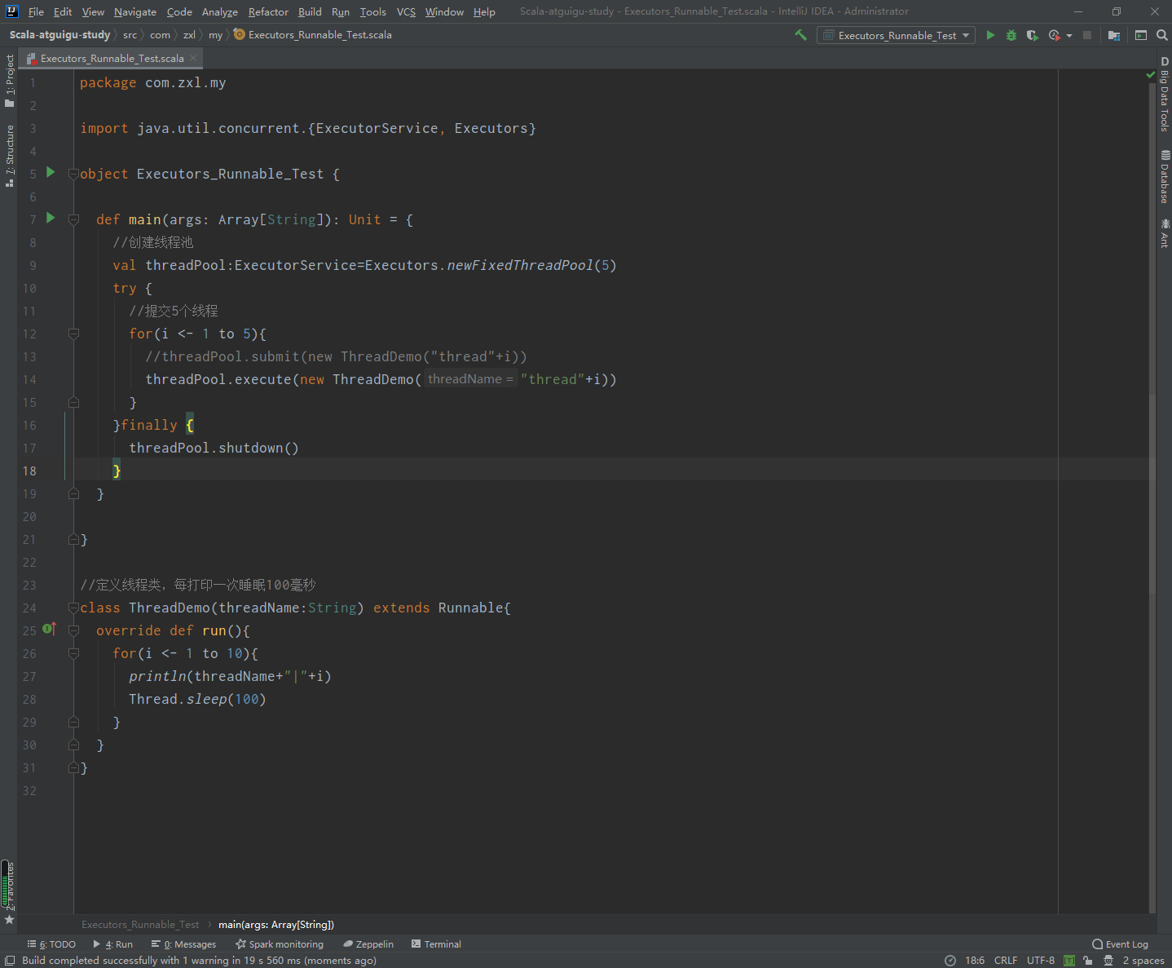This screenshot has width=1172, height=968.
Task: Click Scala-atguigu-study breadcrumb in navigation bar
Action: (x=59, y=35)
